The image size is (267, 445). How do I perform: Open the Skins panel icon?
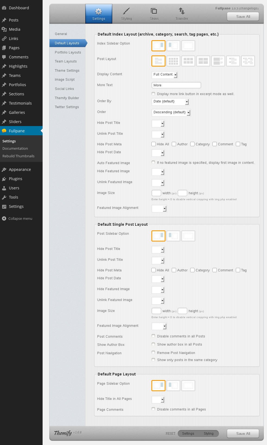click(x=154, y=11)
